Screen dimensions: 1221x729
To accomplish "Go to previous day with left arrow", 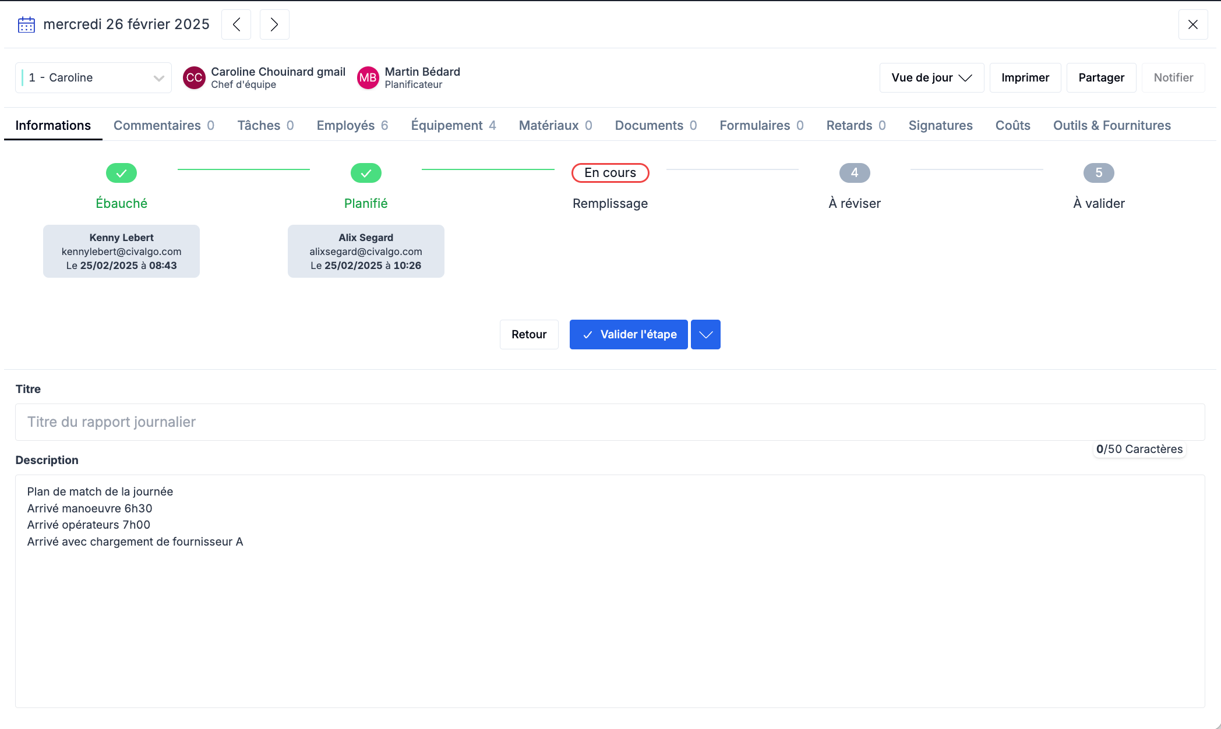I will [236, 24].
